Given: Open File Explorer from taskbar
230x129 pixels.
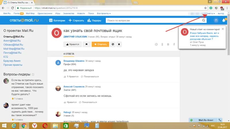Looking at the screenshot, I should tap(55, 126).
